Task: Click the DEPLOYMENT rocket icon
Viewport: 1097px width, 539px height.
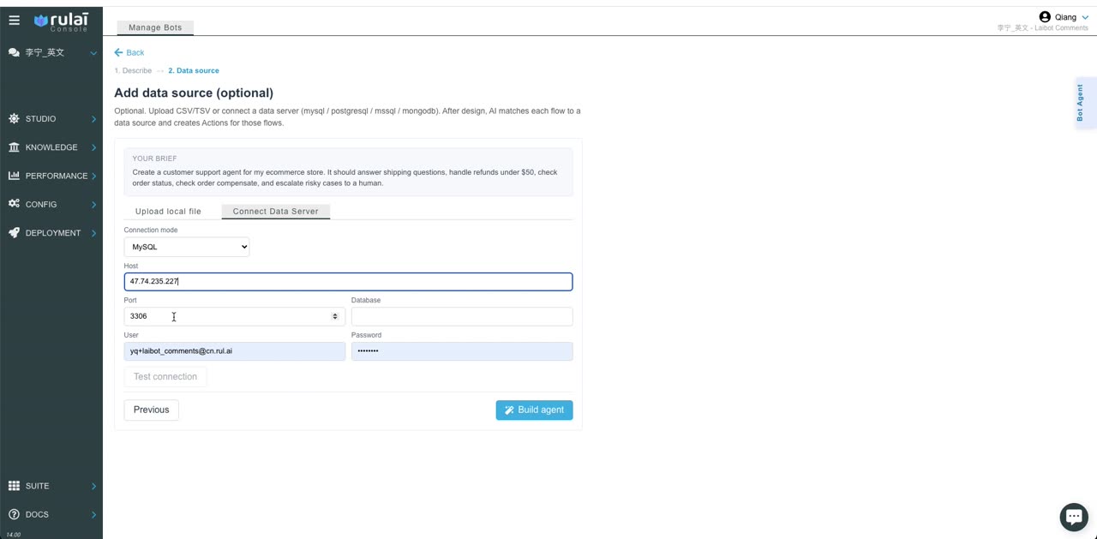Action: 14,233
